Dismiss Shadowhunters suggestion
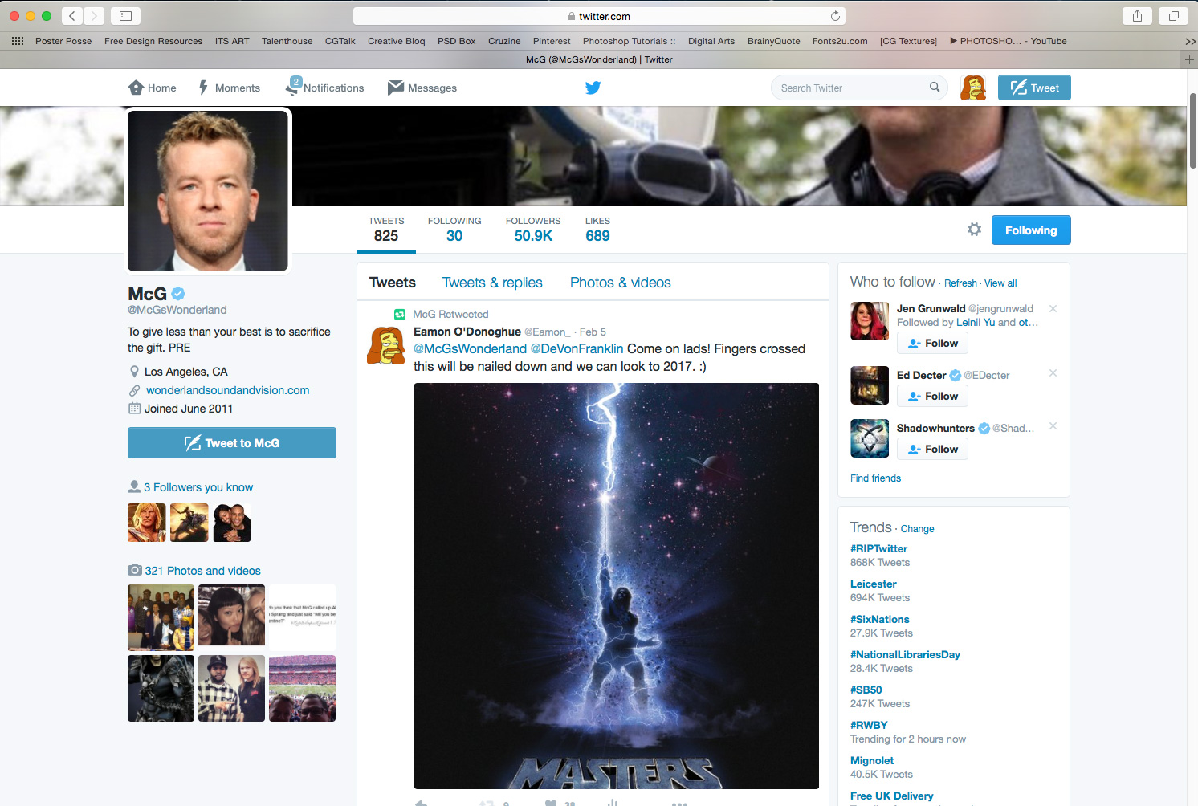 tap(1053, 425)
